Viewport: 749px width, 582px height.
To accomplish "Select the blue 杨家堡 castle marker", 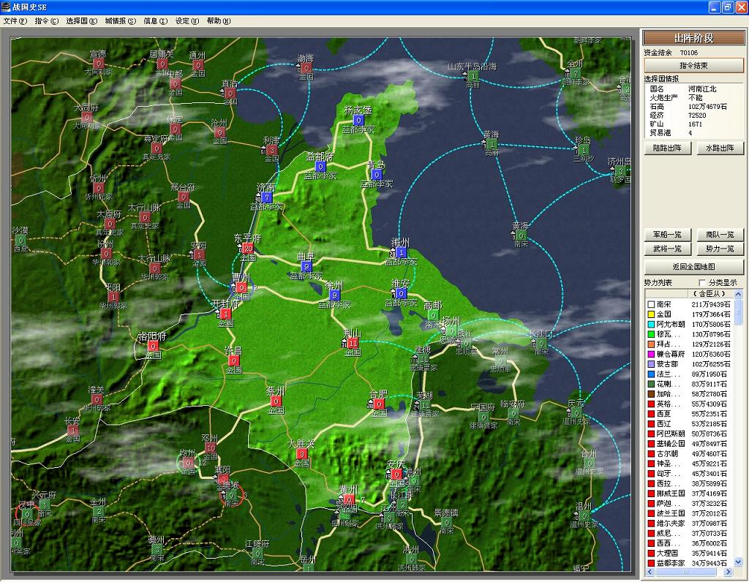I will click(358, 120).
